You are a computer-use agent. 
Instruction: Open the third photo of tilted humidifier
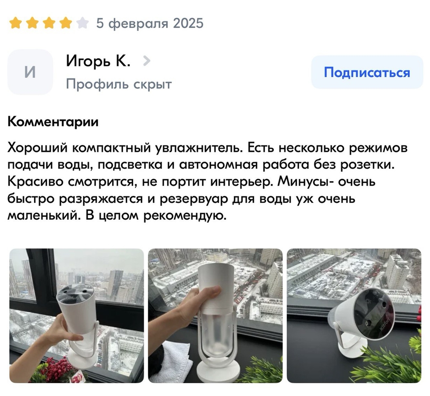tap(354, 316)
